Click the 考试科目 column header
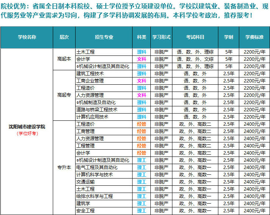The width and height of the screenshot is (270, 215). point(195,37)
